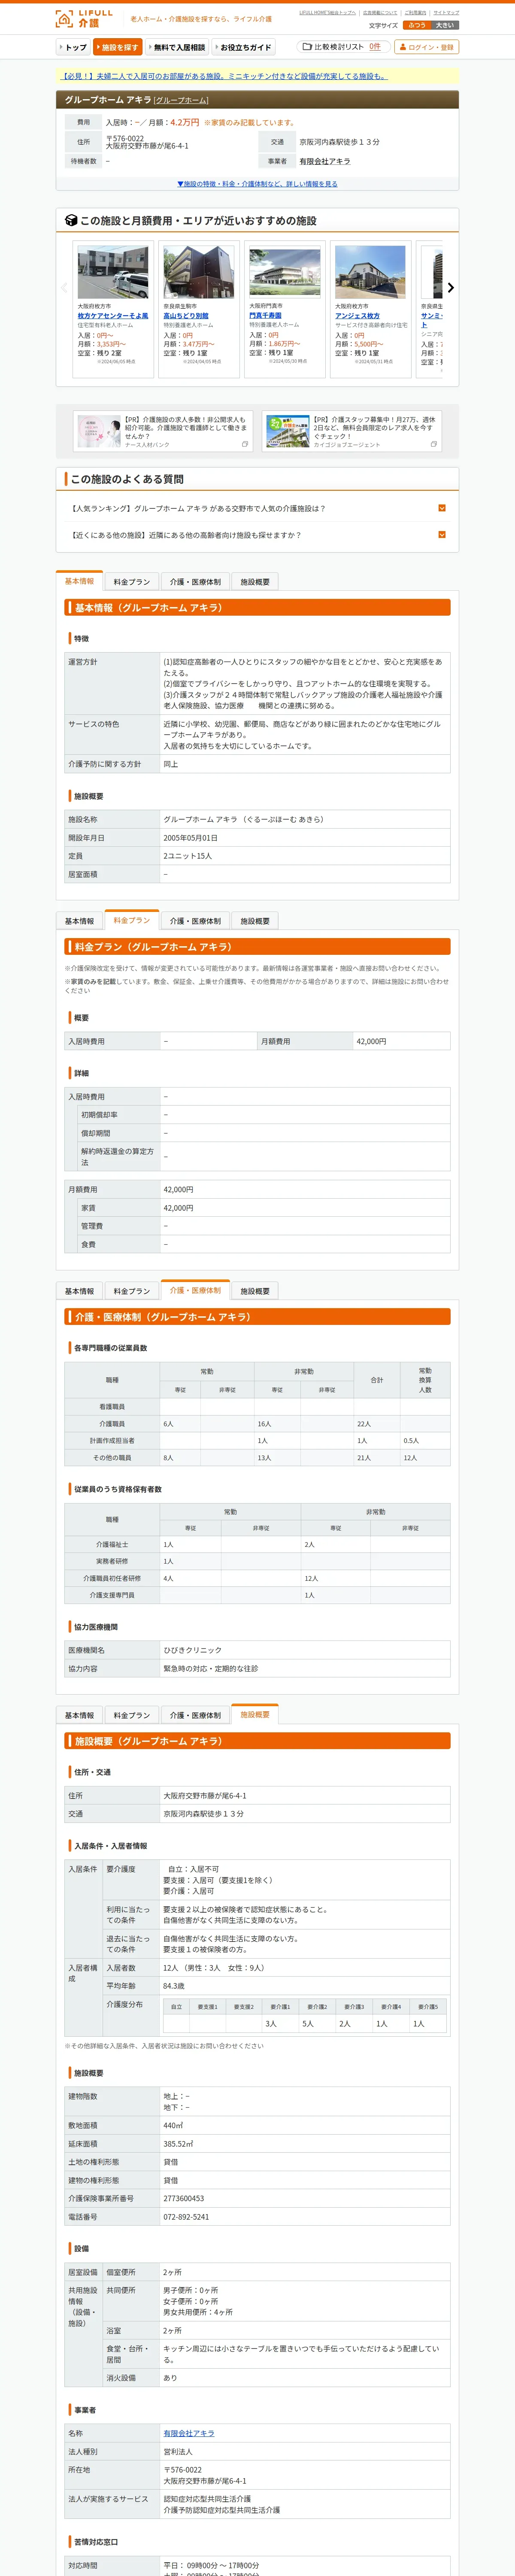Image resolution: width=515 pixels, height=2576 pixels.
Task: Open 門真千寿園 facility link
Action: (265, 316)
